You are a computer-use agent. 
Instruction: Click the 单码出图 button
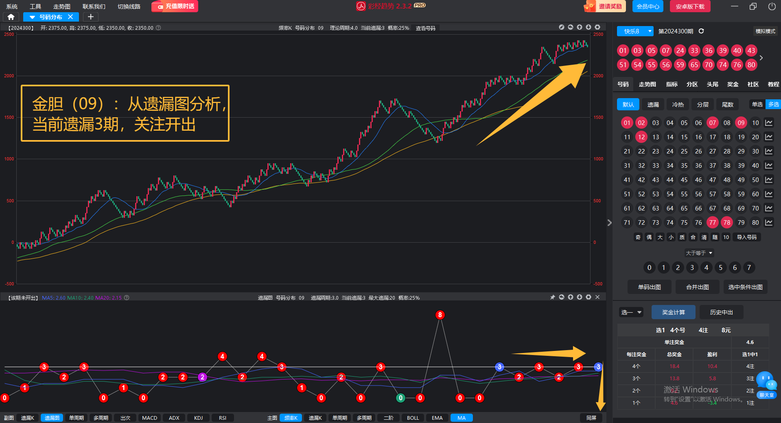[x=650, y=287]
